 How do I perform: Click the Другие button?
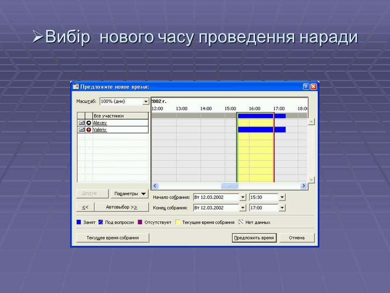pyautogui.click(x=93, y=194)
